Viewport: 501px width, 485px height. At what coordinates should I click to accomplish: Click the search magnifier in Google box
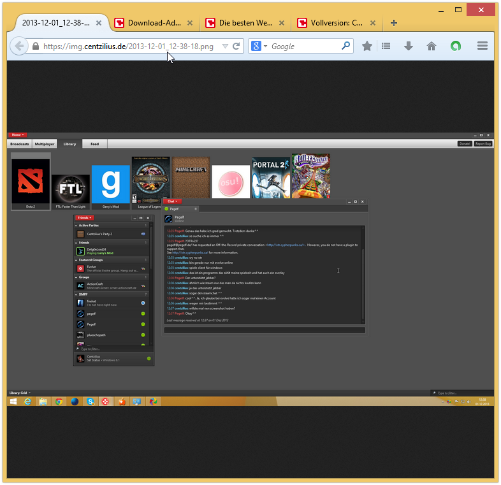(346, 46)
